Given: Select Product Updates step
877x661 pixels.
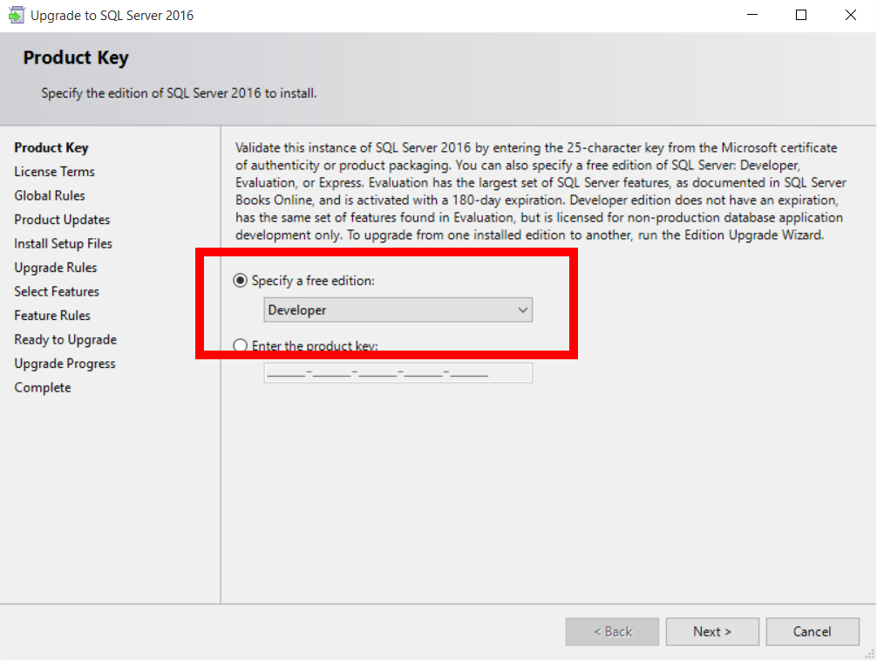Looking at the screenshot, I should tap(62, 220).
